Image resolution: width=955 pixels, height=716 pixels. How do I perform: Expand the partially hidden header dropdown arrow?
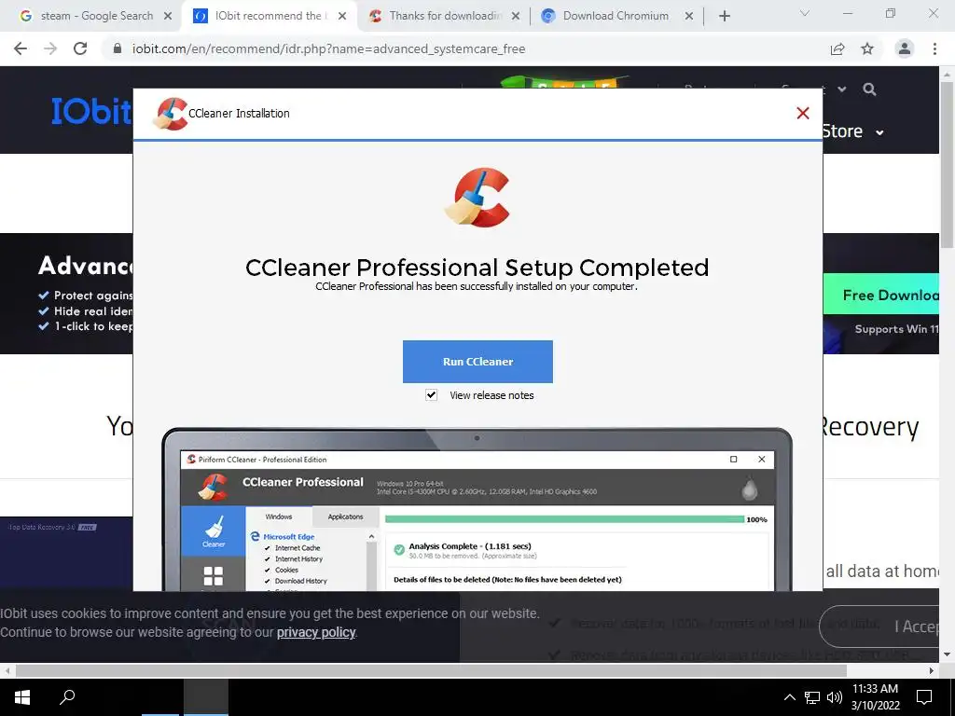pyautogui.click(x=842, y=89)
